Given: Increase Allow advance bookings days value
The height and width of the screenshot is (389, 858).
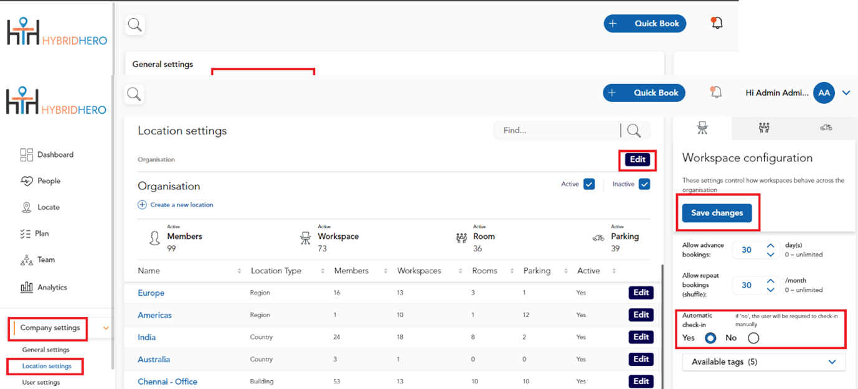Looking at the screenshot, I should [770, 246].
